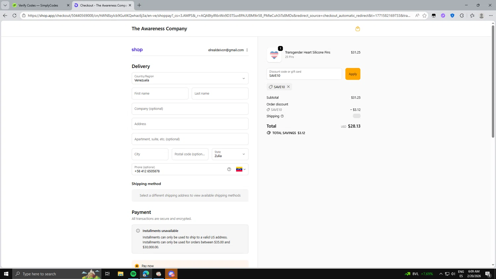
Task: Click the Total amount $28.13
Action: coord(354,126)
